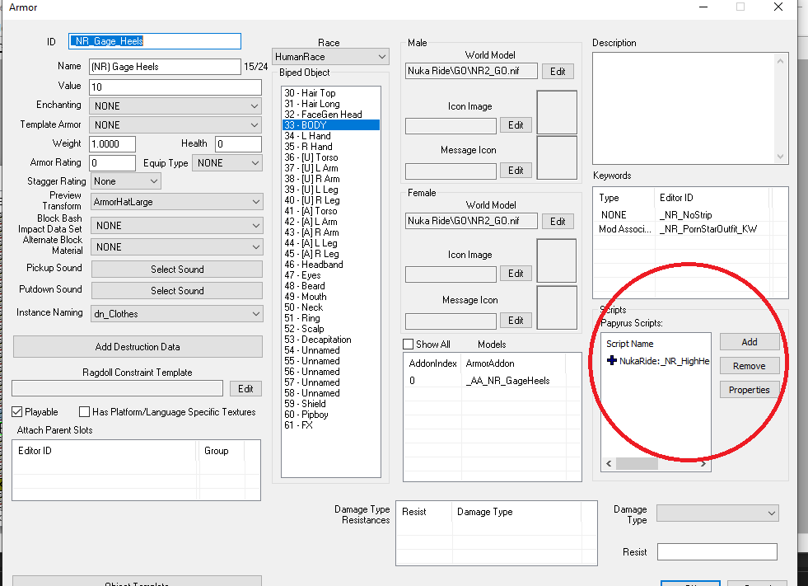The width and height of the screenshot is (808, 586).
Task: Click Add Destruction Data button
Action: pyautogui.click(x=138, y=347)
